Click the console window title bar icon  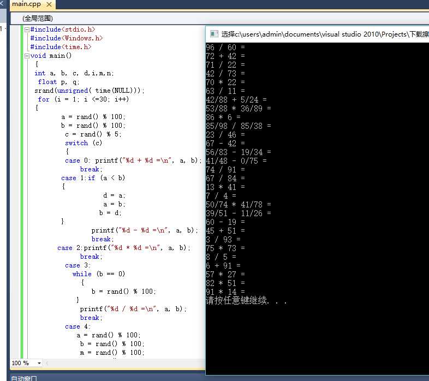pyautogui.click(x=214, y=34)
